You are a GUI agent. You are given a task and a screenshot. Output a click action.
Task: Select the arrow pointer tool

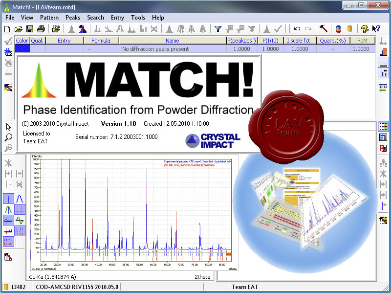click(8, 127)
